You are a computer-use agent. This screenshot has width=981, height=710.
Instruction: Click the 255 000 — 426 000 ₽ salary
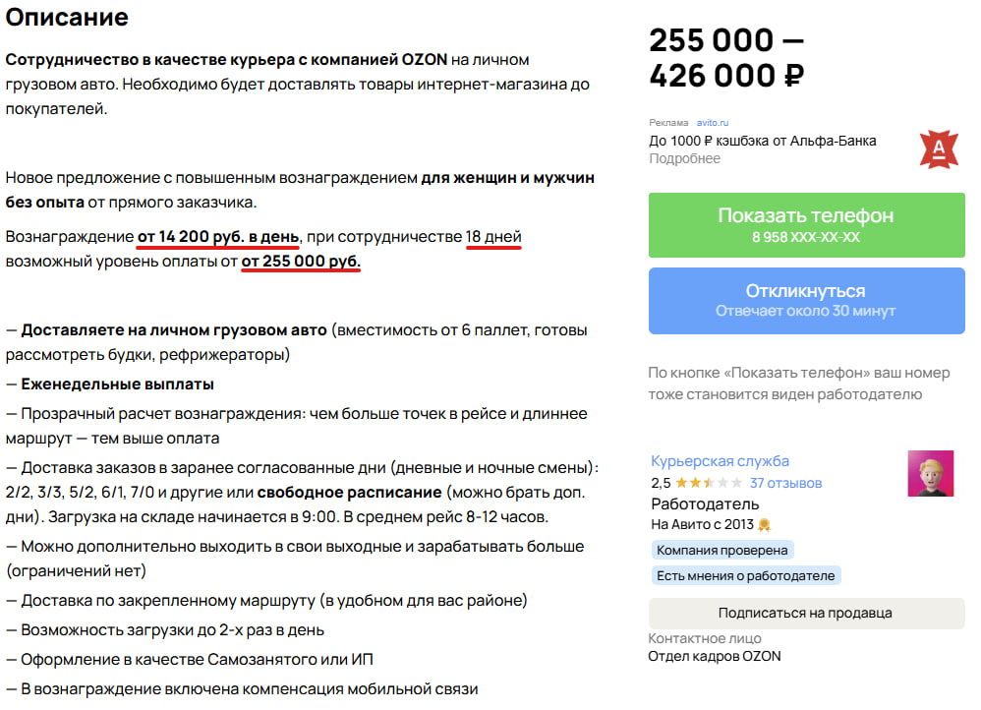point(727,57)
